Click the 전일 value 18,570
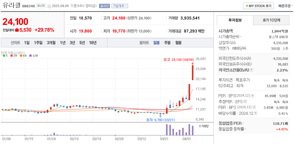Viewport: 295px width, 144px height. click(x=86, y=18)
